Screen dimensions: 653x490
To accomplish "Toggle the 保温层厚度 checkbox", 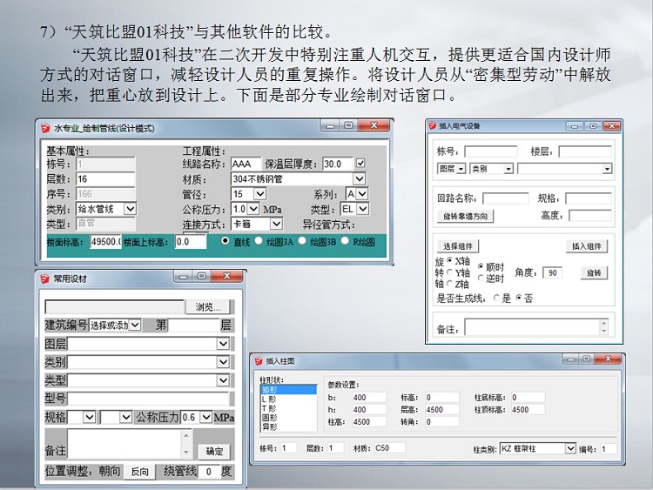I will pos(360,164).
